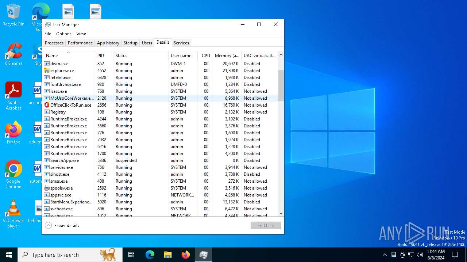Viewport: 467px width, 262px height.
Task: Switch to the Processes tab
Action: point(54,43)
